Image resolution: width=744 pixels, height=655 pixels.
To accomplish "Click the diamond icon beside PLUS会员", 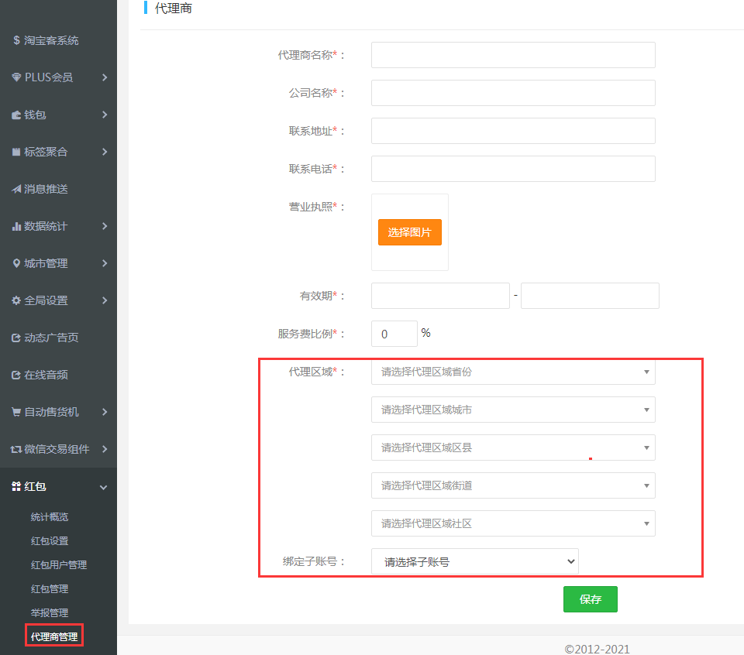I will (16, 77).
